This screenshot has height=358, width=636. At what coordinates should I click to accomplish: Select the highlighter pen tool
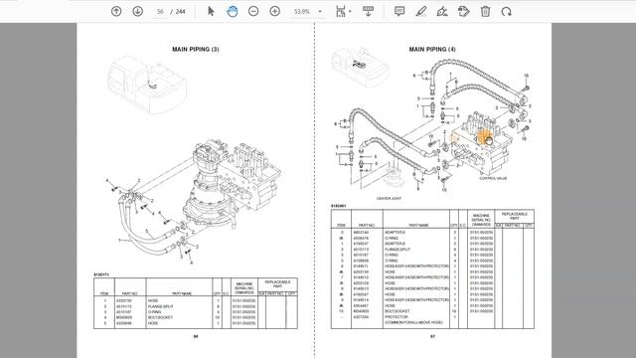pyautogui.click(x=421, y=11)
